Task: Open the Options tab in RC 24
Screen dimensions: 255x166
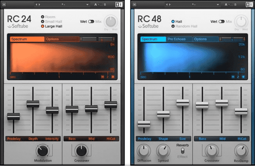Action: pyautogui.click(x=62, y=39)
